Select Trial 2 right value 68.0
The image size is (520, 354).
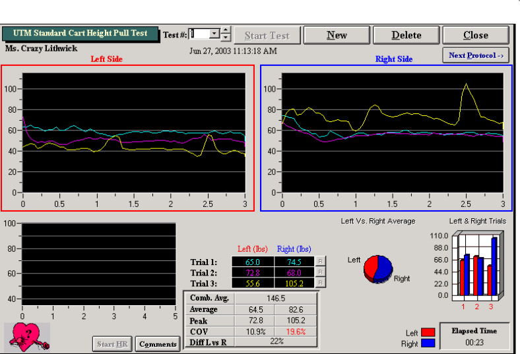(x=294, y=272)
